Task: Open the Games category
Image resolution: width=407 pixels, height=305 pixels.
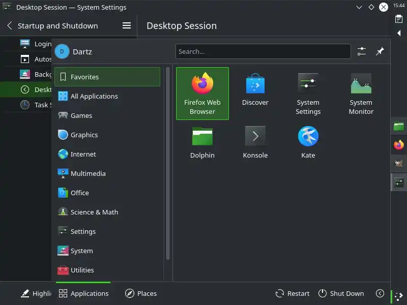Action: tap(107, 115)
